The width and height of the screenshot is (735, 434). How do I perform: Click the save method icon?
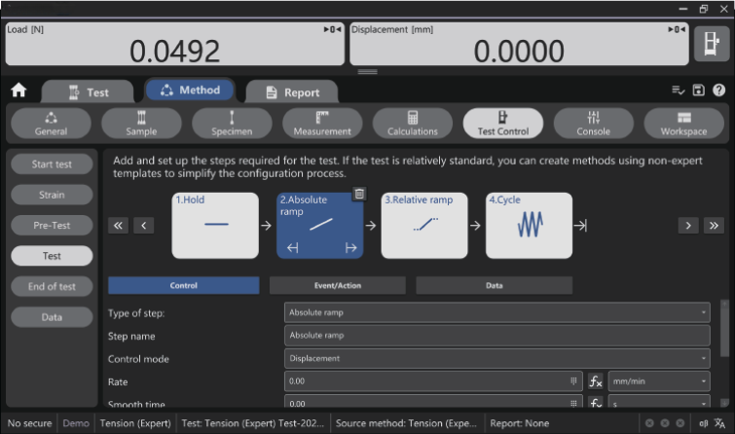(x=698, y=90)
